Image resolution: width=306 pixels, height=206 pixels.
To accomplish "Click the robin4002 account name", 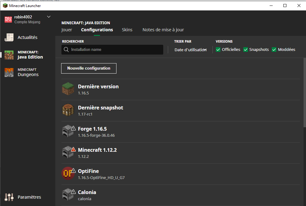I will 23,17.
